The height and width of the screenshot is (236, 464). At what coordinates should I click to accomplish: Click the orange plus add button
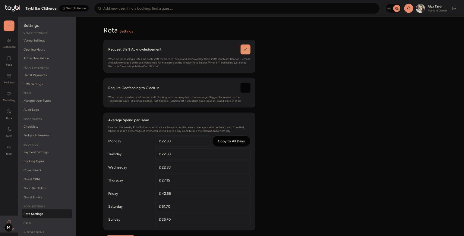9,26
